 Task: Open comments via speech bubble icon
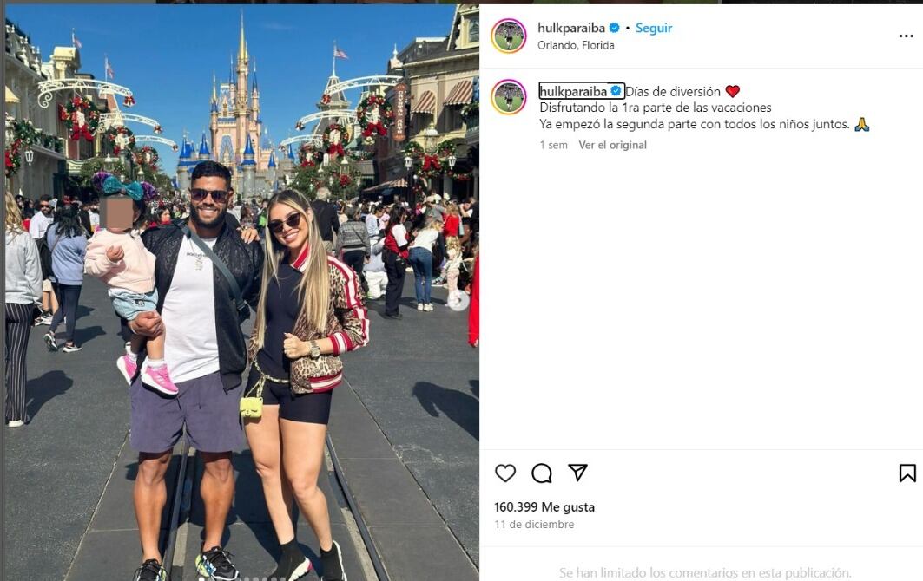tap(542, 473)
